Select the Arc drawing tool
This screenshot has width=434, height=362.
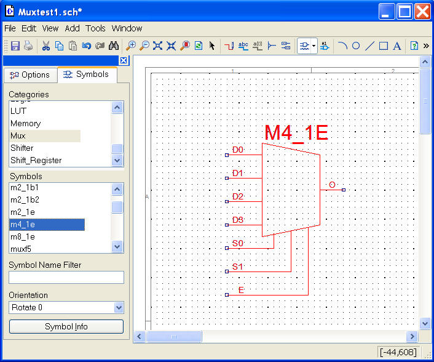pos(342,46)
